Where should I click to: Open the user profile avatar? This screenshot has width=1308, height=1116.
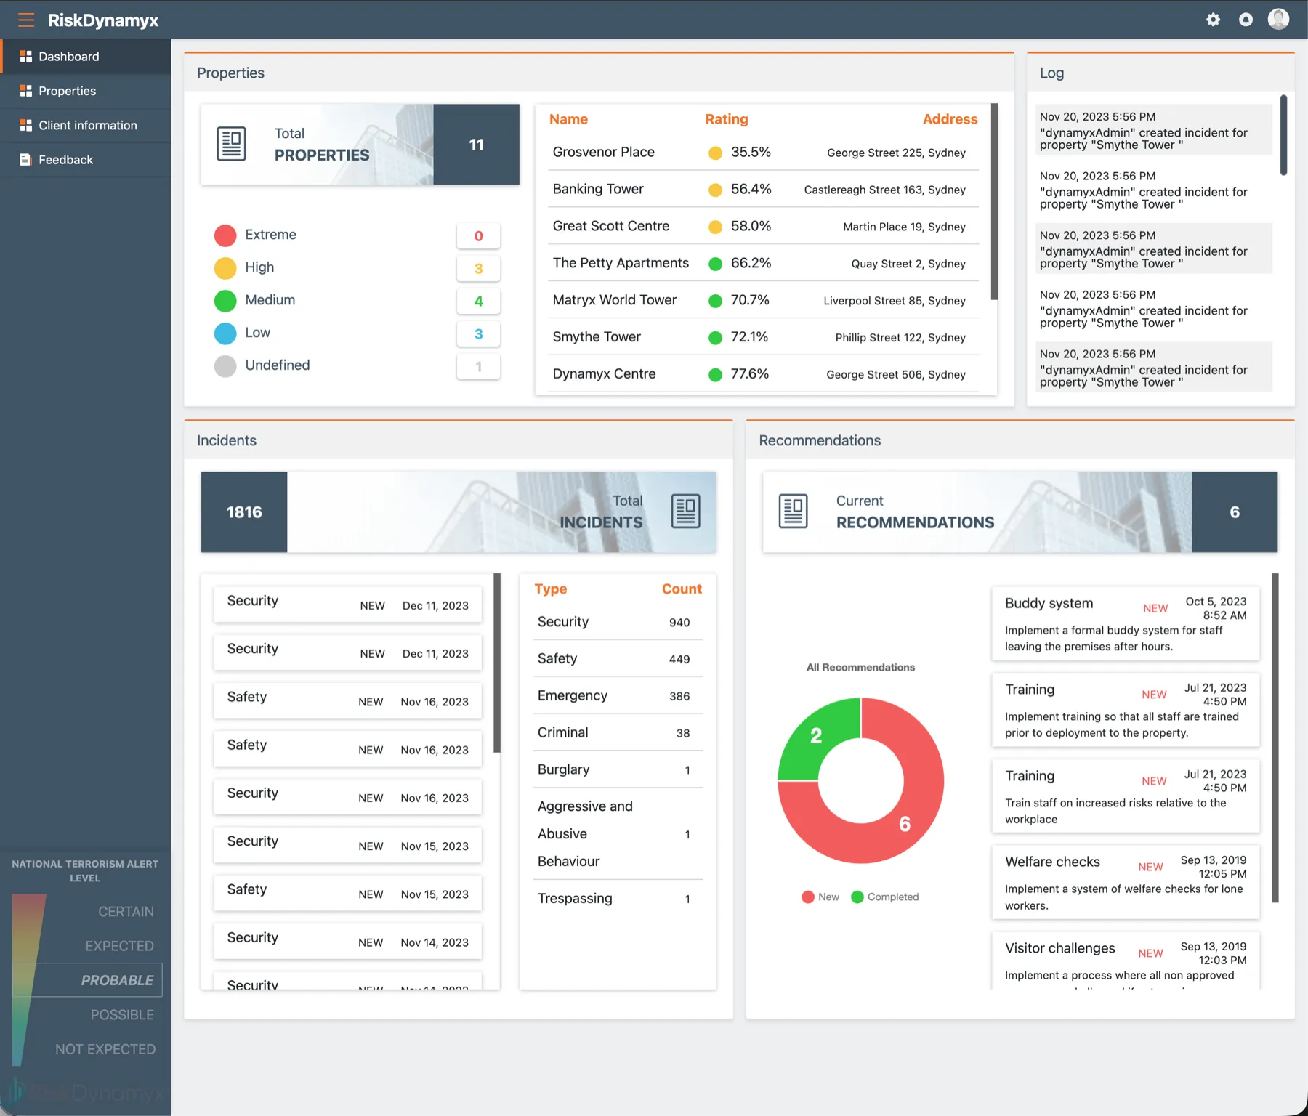click(x=1278, y=19)
